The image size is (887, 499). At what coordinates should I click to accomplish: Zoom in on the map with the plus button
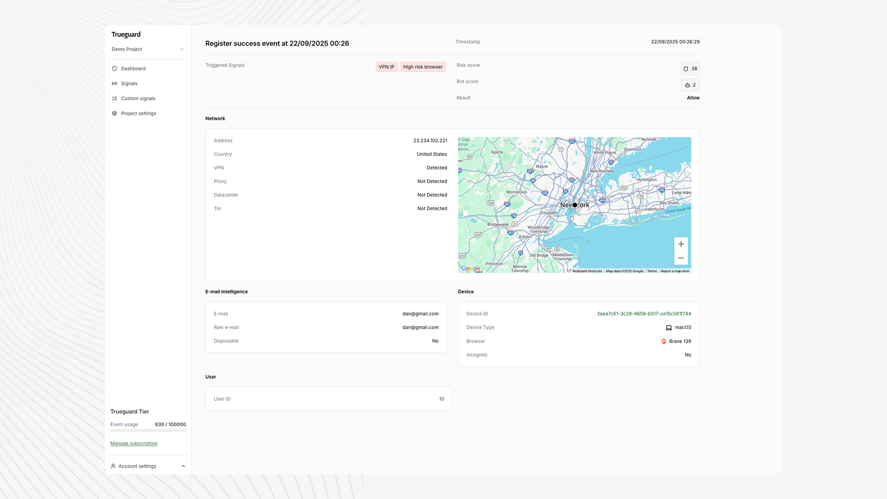coord(680,243)
